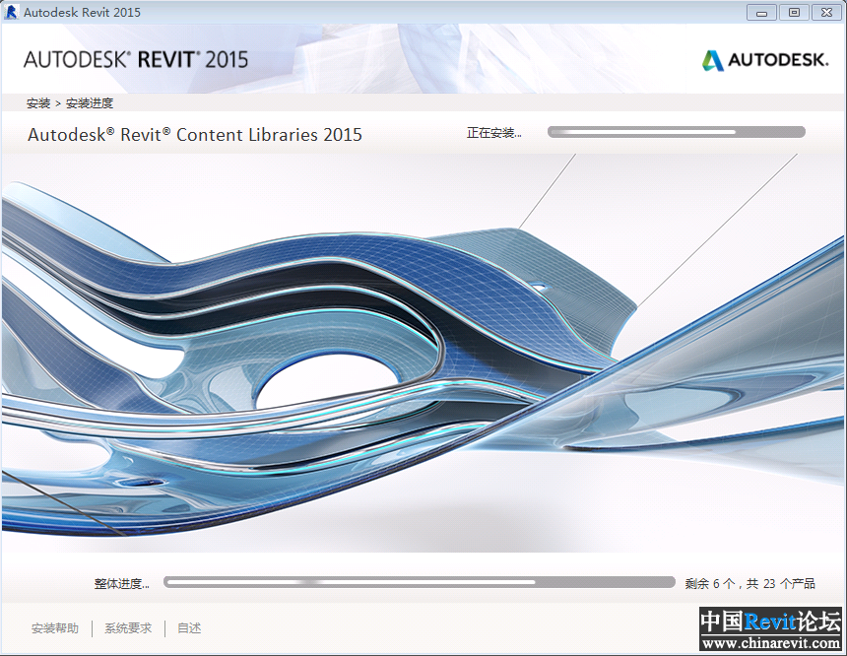Image resolution: width=847 pixels, height=656 pixels.
Task: Click the 剩余 6 个，共 23 个产品 status text
Action: pyautogui.click(x=749, y=583)
